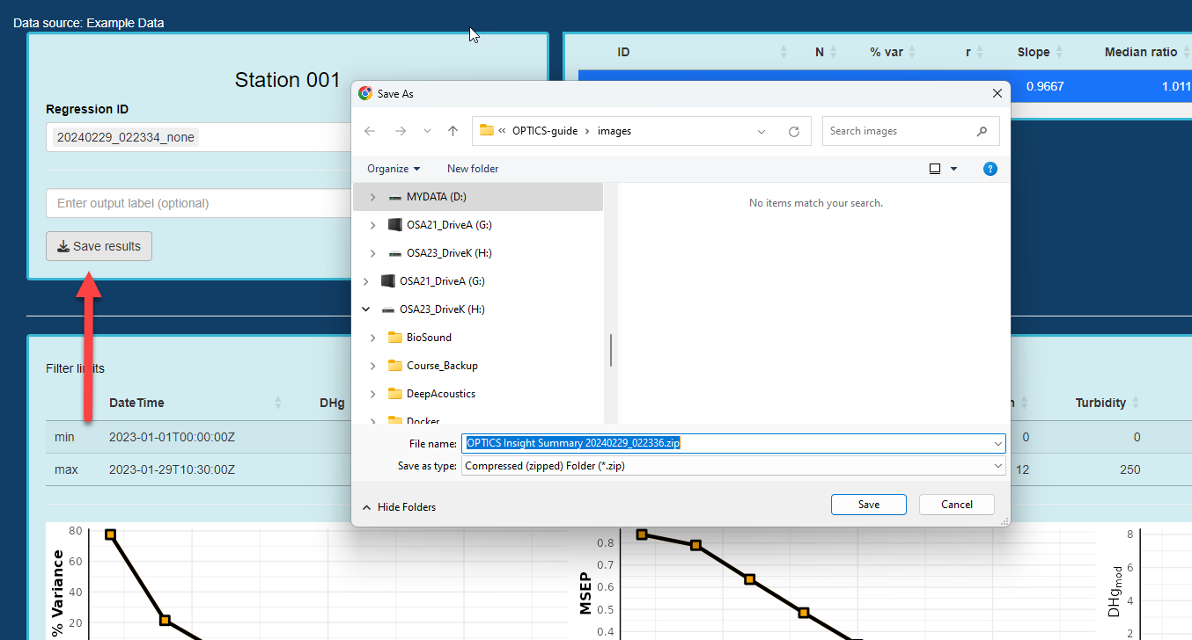Open the Organize menu
The image size is (1192, 640).
pos(394,169)
